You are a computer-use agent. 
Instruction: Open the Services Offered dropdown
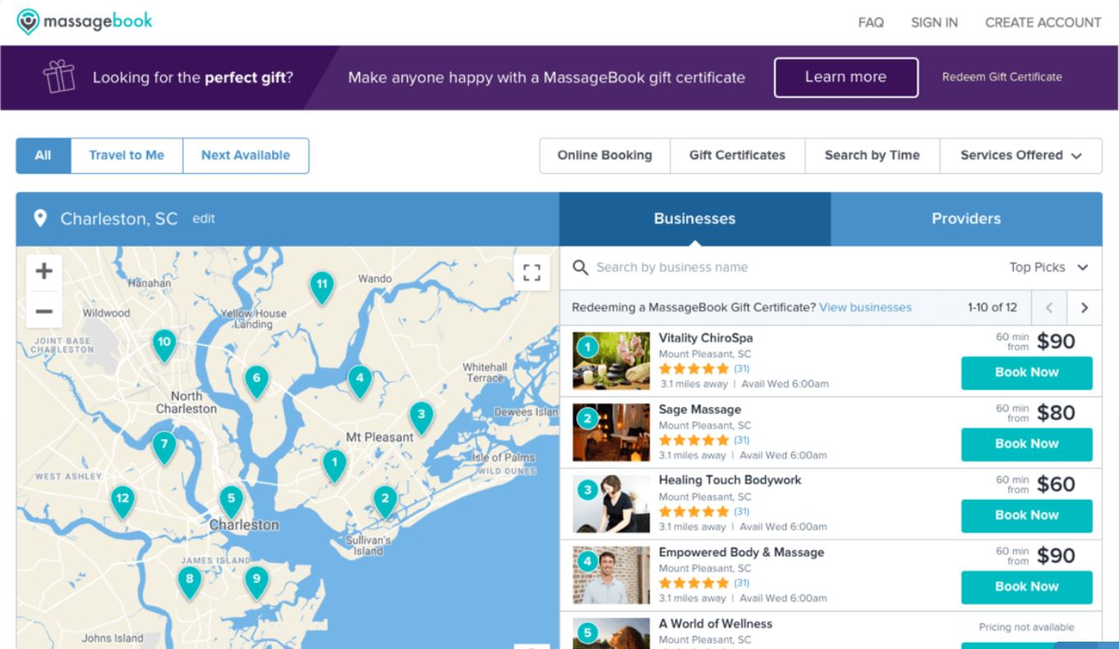(1020, 156)
